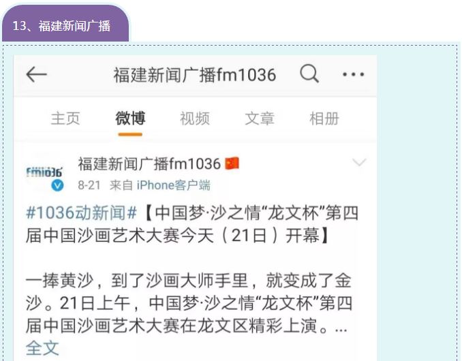Open the #1036动新闻# hashtag link
The width and height of the screenshot is (462, 361).
point(81,213)
